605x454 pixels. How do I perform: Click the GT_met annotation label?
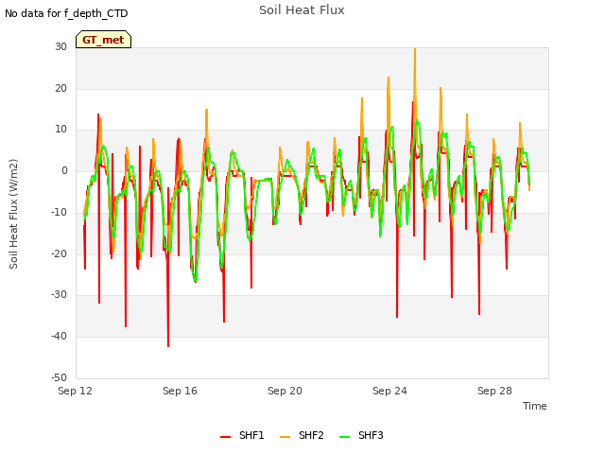click(x=103, y=40)
